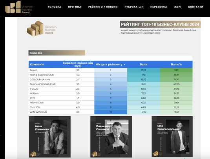
Task: Click the 74,41 percent cell
Action: [x=176, y=79]
